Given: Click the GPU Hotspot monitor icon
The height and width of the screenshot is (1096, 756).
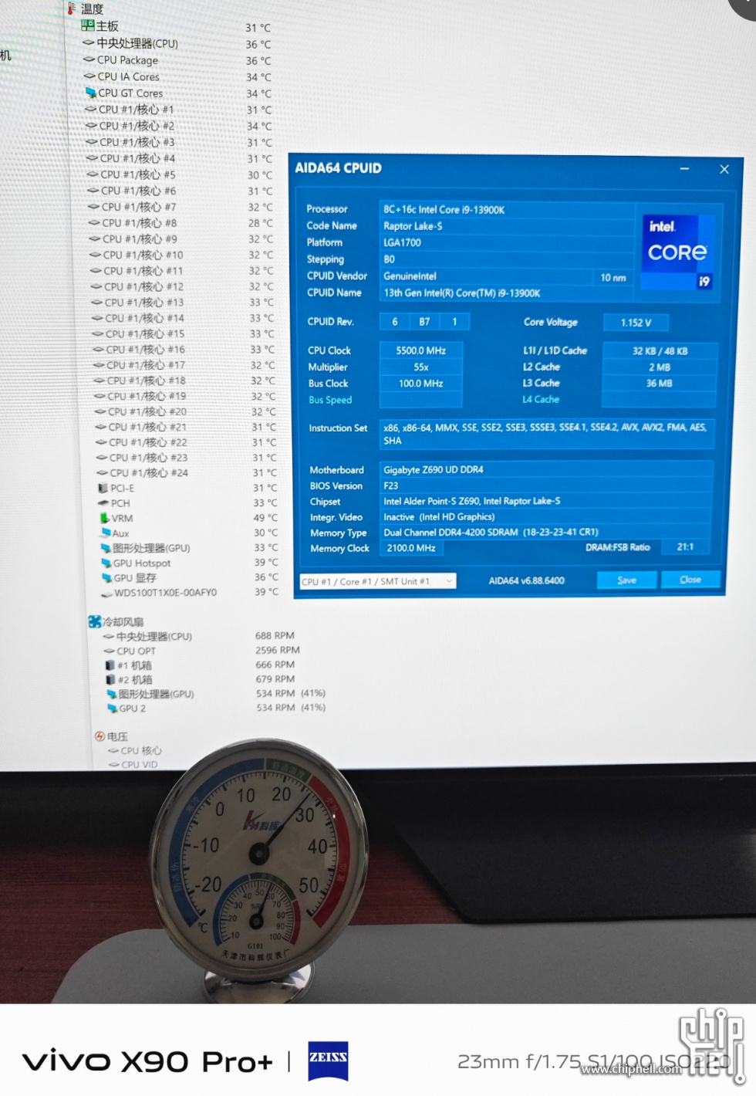Looking at the screenshot, I should (106, 563).
